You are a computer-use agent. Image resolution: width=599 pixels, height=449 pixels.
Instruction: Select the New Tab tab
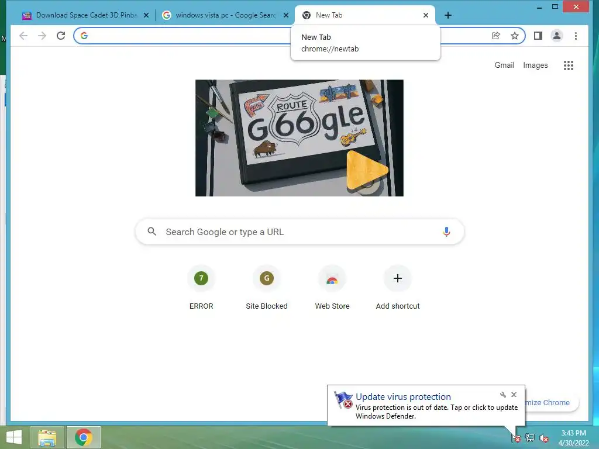click(365, 15)
